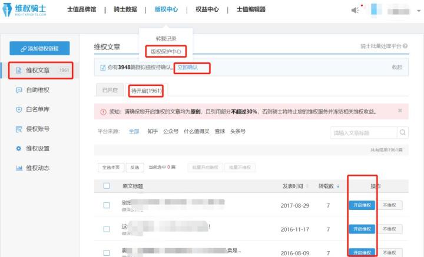Click the 反选 button

click(135, 168)
